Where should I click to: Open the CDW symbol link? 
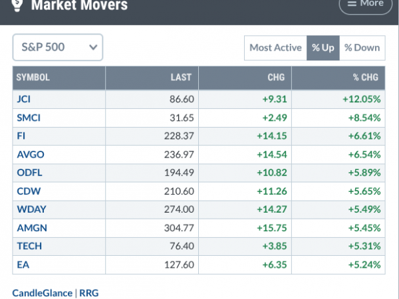(x=29, y=191)
